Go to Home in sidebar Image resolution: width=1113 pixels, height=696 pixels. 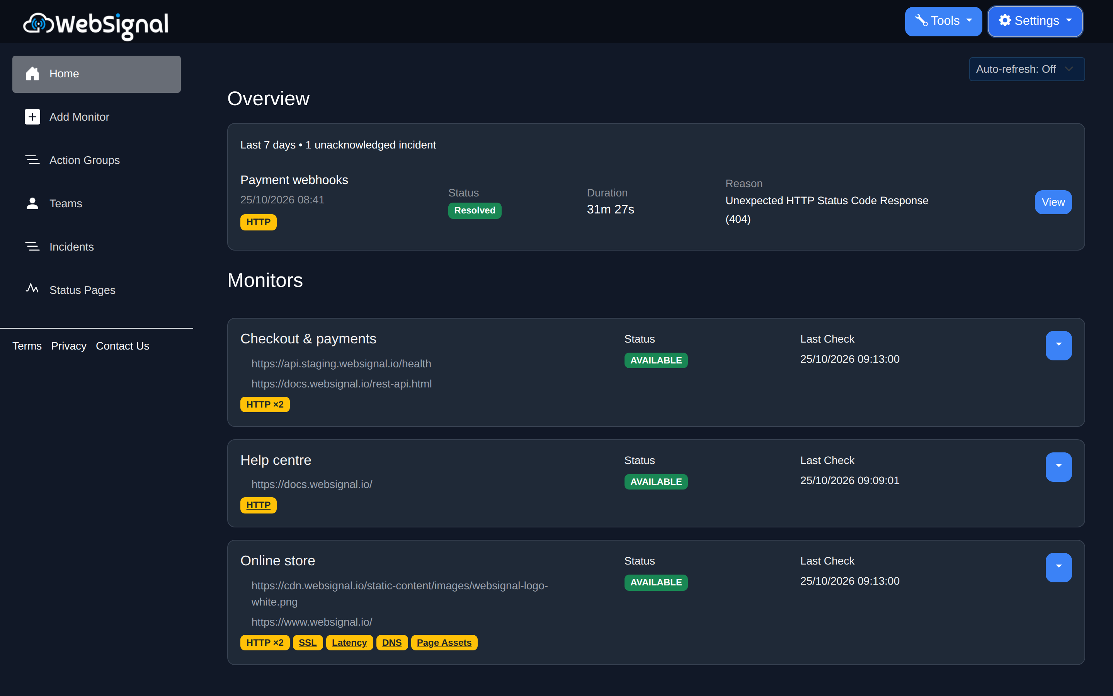point(97,74)
